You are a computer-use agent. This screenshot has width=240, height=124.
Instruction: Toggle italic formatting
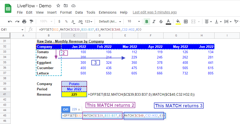coord(154,22)
